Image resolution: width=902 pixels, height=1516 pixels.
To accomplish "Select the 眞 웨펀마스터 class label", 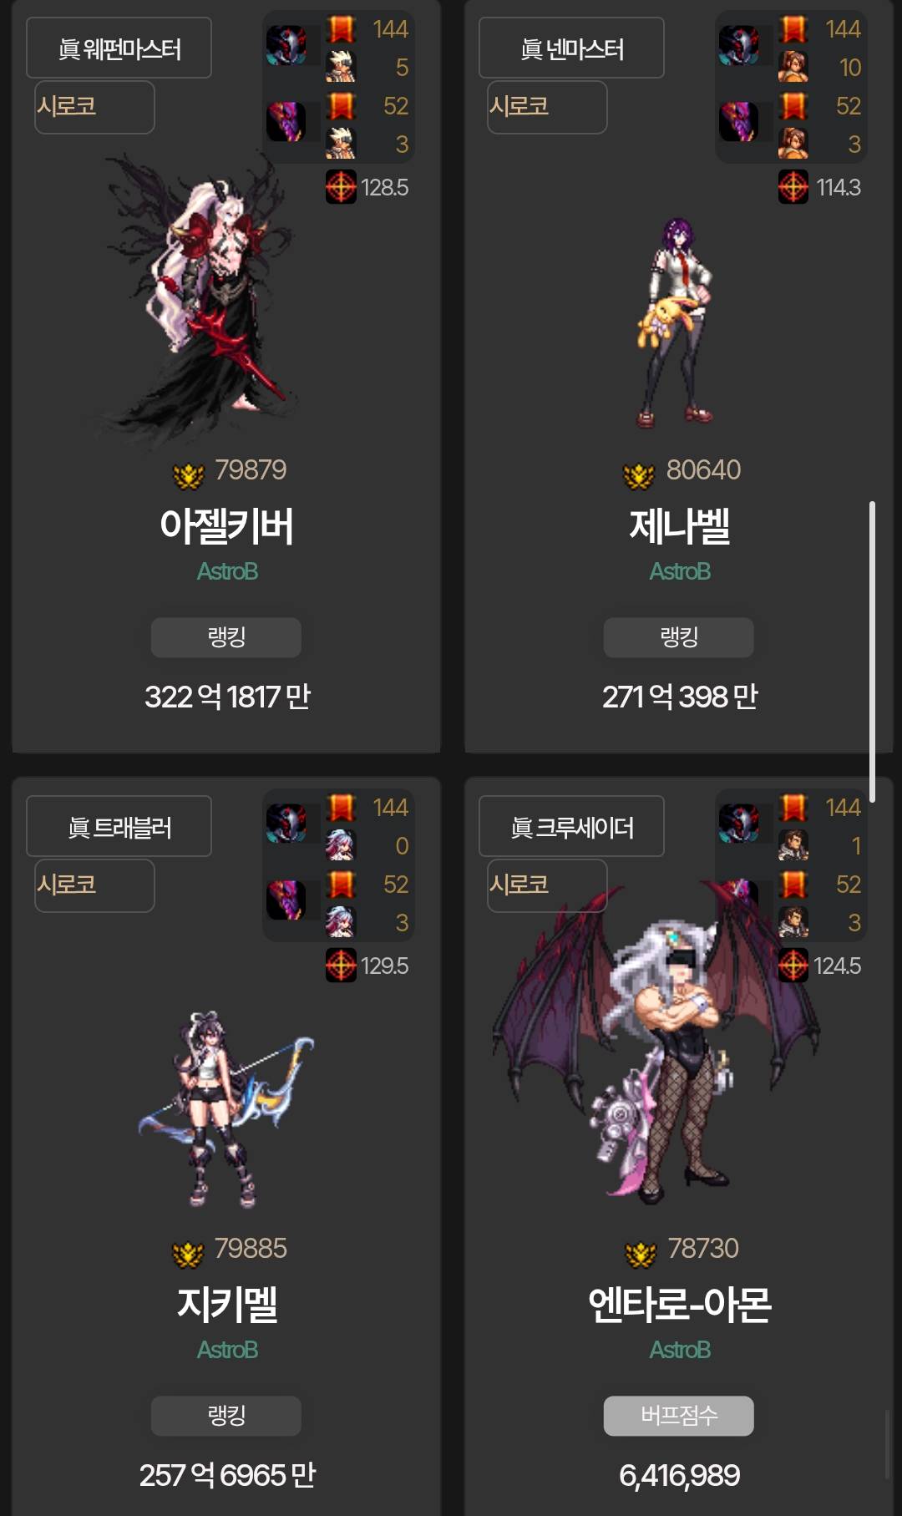I will [x=119, y=48].
